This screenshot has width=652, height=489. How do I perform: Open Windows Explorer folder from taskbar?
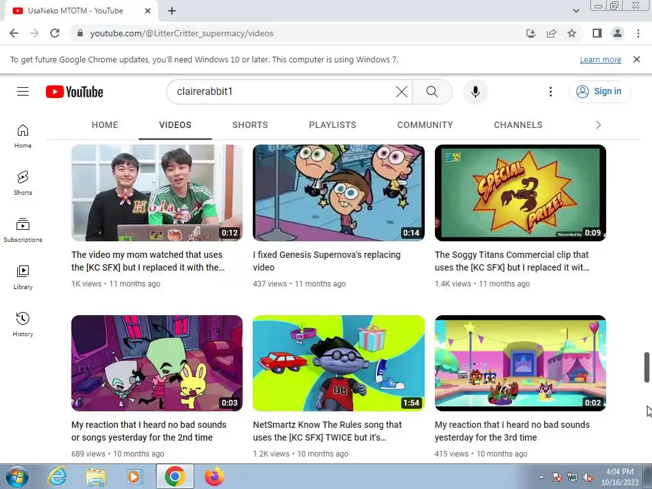96,476
